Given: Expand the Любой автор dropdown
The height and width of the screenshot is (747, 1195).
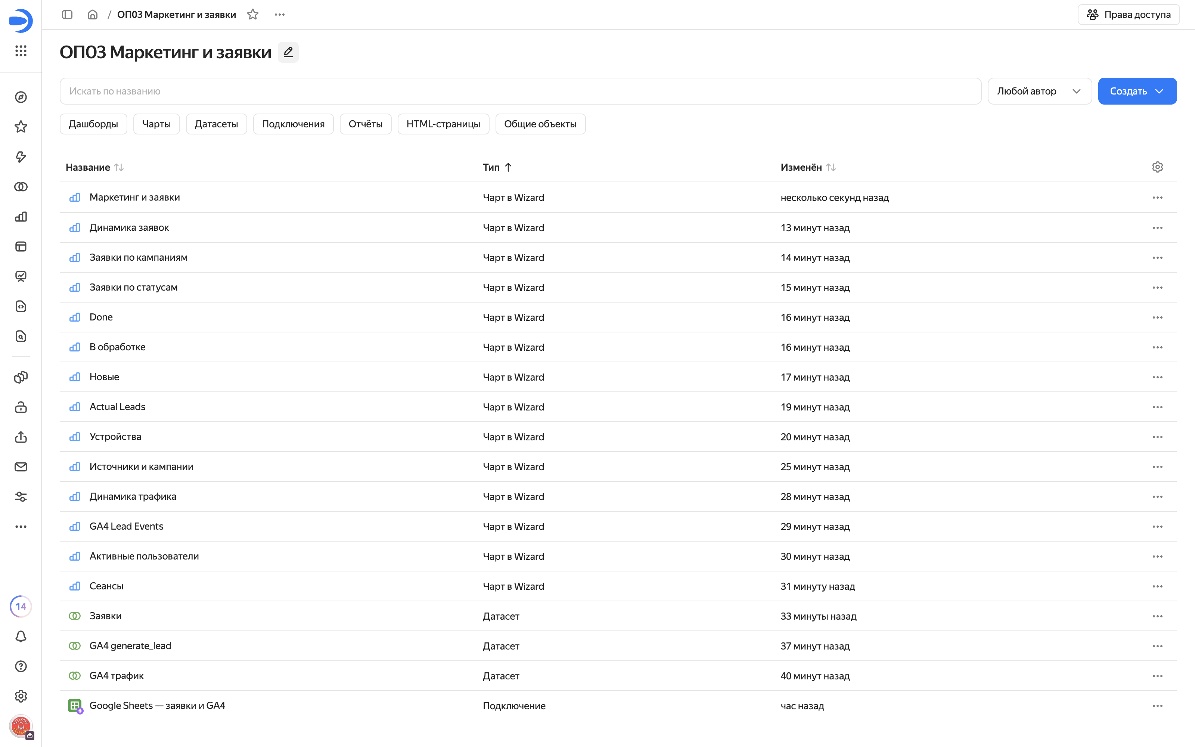Looking at the screenshot, I should 1039,91.
